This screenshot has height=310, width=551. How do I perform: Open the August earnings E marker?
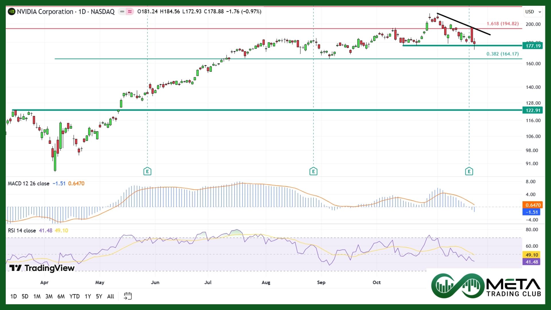313,172
